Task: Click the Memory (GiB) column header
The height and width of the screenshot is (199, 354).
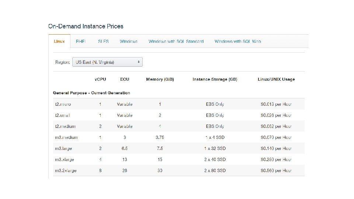Action: (160, 79)
